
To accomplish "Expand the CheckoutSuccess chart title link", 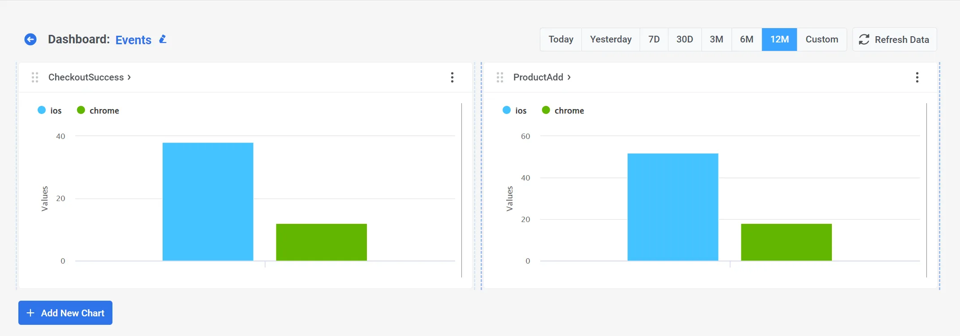I will (x=89, y=77).
